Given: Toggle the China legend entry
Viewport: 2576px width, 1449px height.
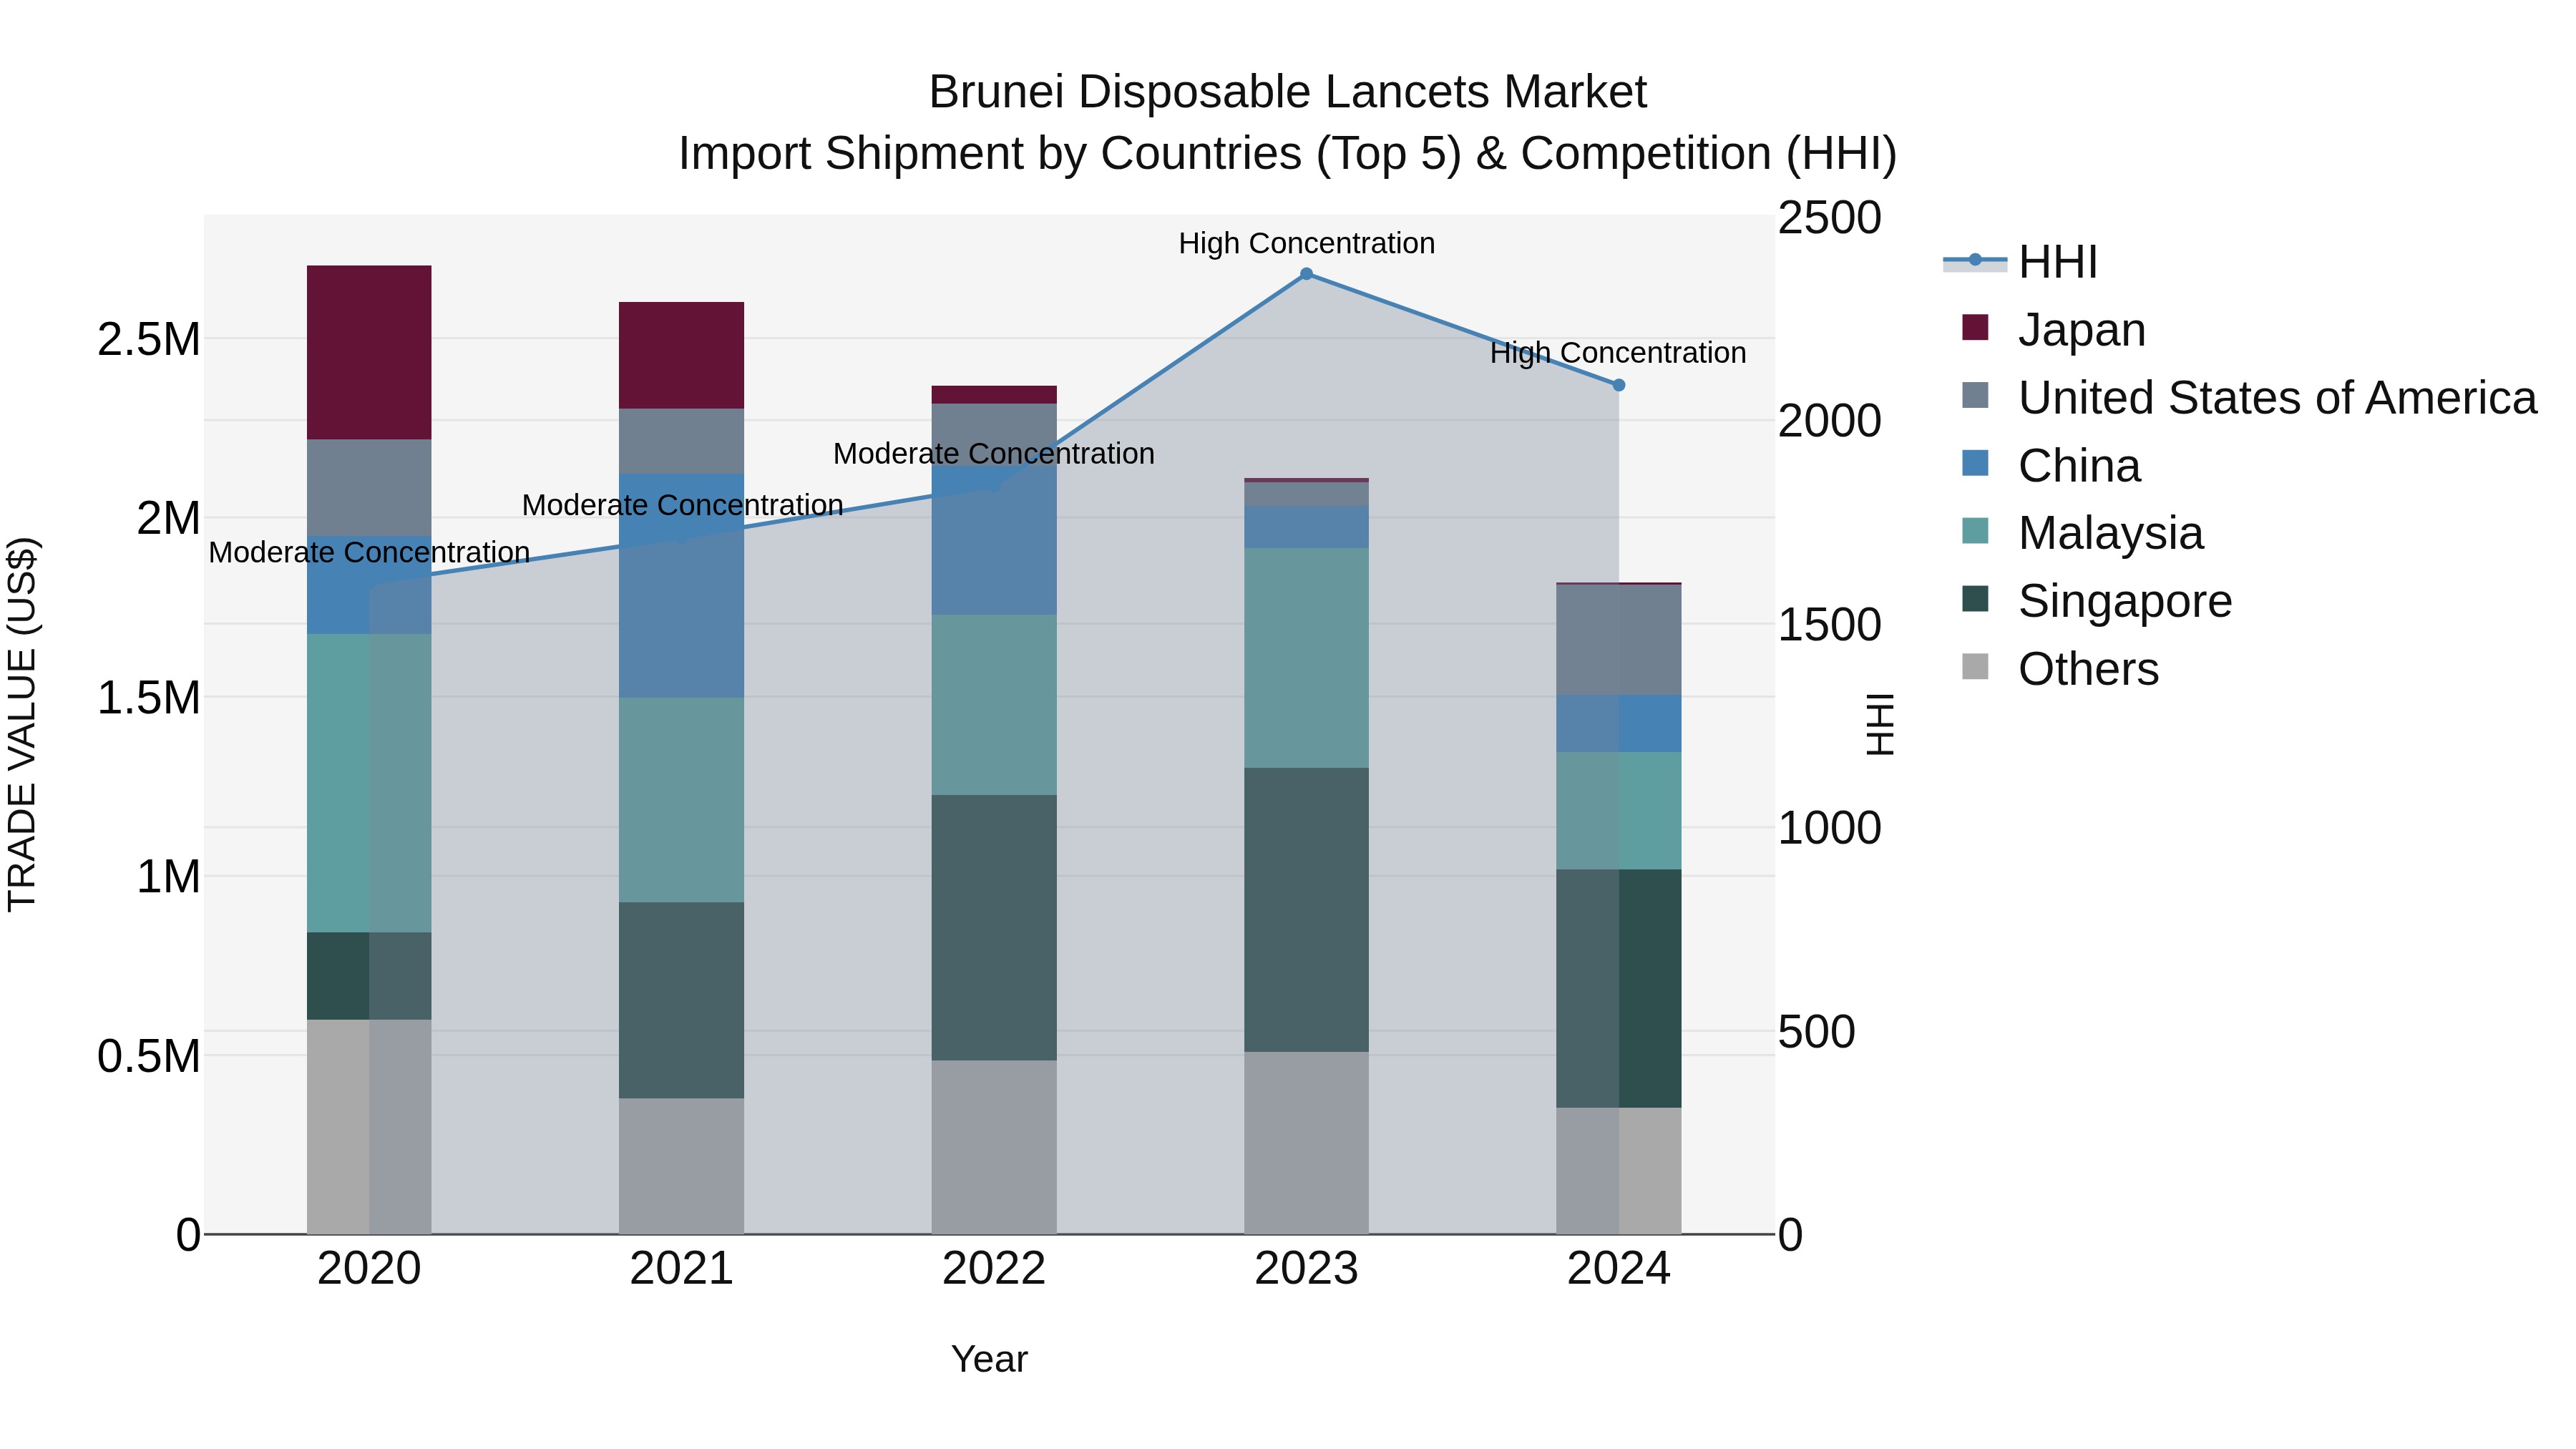Looking at the screenshot, I should 2052,465.
